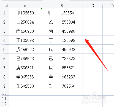Viewport: 114px width, 107px height.
Task: Select column C header
Action: 93,6
